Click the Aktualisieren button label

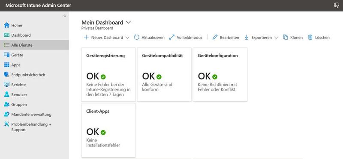click(153, 38)
